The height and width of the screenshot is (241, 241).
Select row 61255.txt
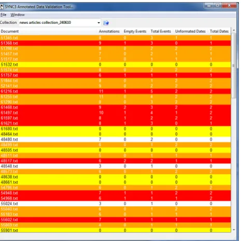[x=116, y=97]
